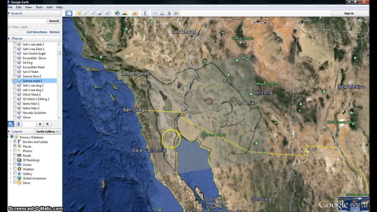
Task: Expand the Photos layer tree node
Action: (x=11, y=151)
